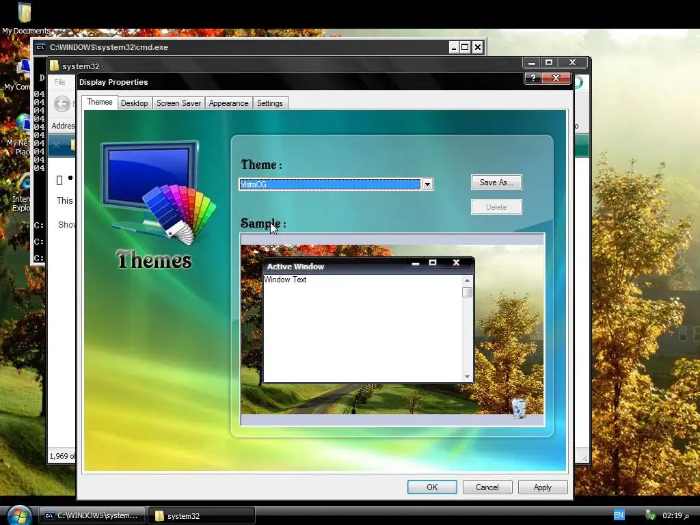Viewport: 700px width, 525px height.
Task: Open the Start menu orb
Action: click(18, 515)
